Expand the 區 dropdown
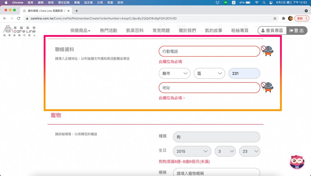 click(209, 73)
